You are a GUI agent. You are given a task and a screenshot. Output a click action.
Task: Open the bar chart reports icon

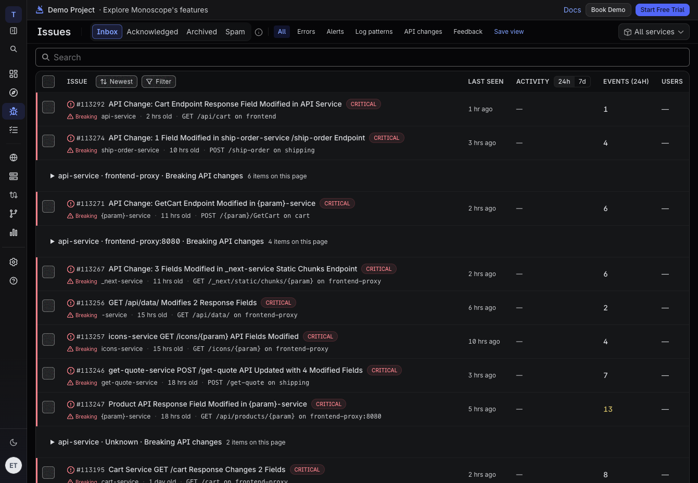pyautogui.click(x=14, y=232)
